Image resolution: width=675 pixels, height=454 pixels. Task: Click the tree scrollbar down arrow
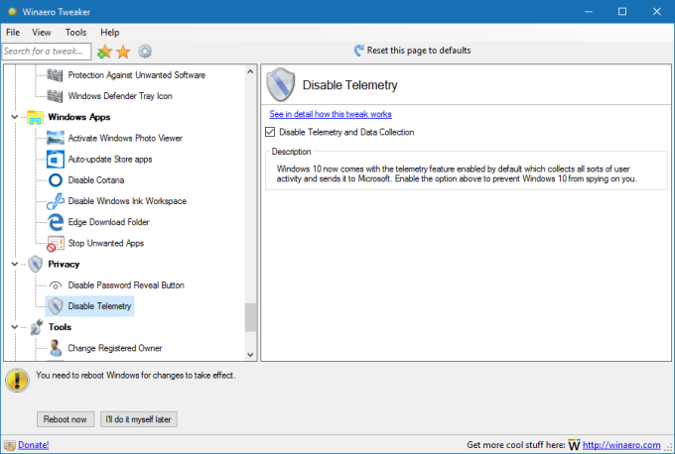[250, 355]
